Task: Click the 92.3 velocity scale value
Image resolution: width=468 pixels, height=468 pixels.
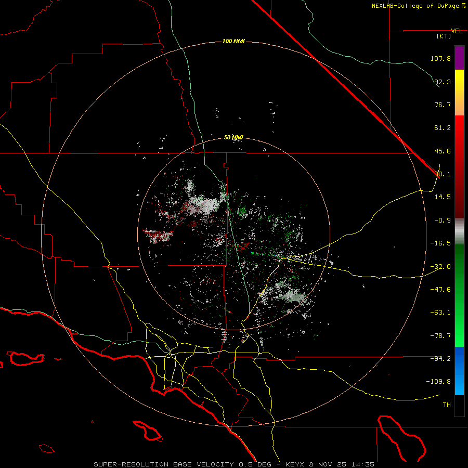Action: coord(443,82)
